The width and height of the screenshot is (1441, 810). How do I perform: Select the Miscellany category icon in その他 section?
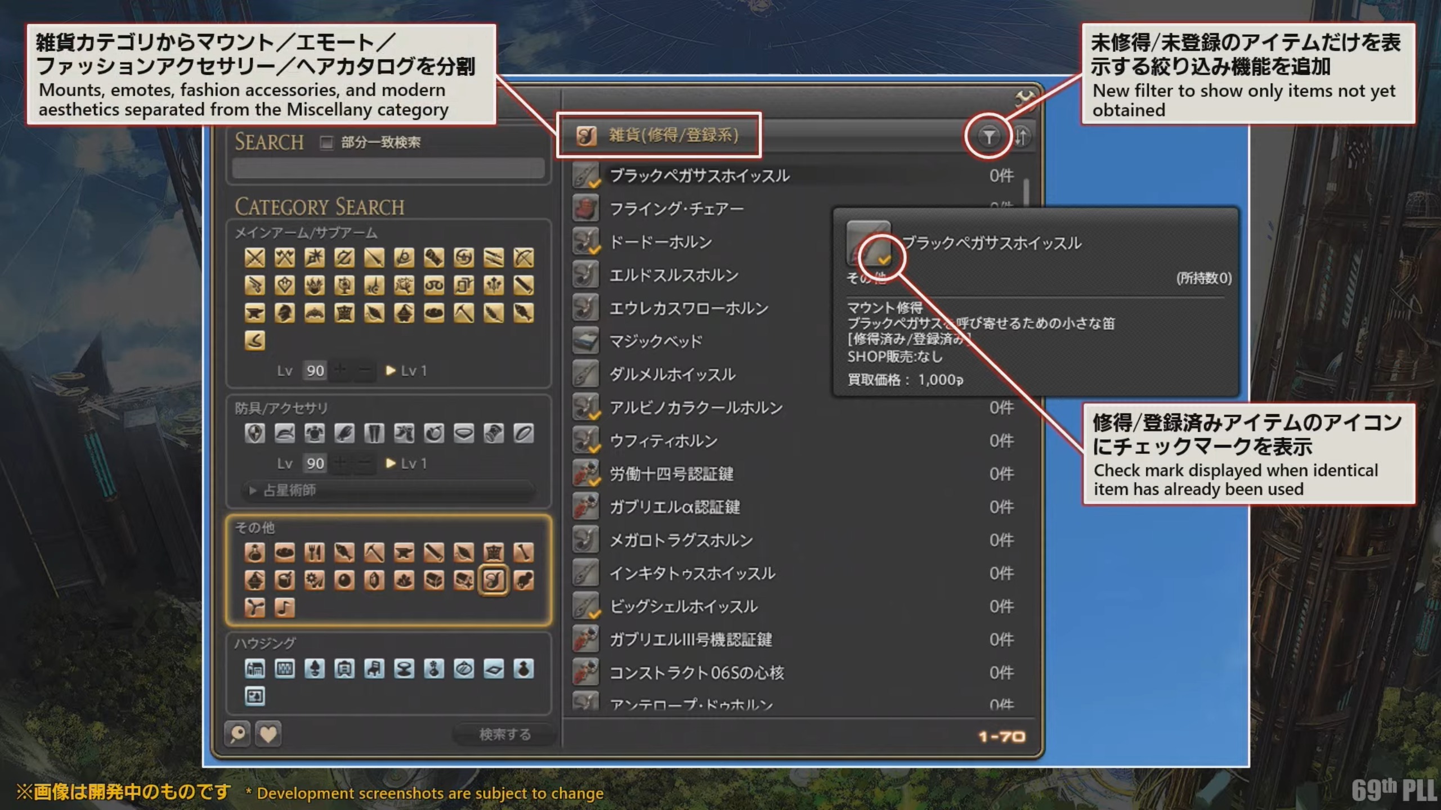[493, 580]
